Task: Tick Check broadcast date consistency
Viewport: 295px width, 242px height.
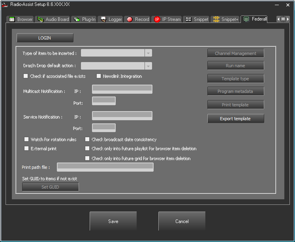Action: pyautogui.click(x=88, y=140)
